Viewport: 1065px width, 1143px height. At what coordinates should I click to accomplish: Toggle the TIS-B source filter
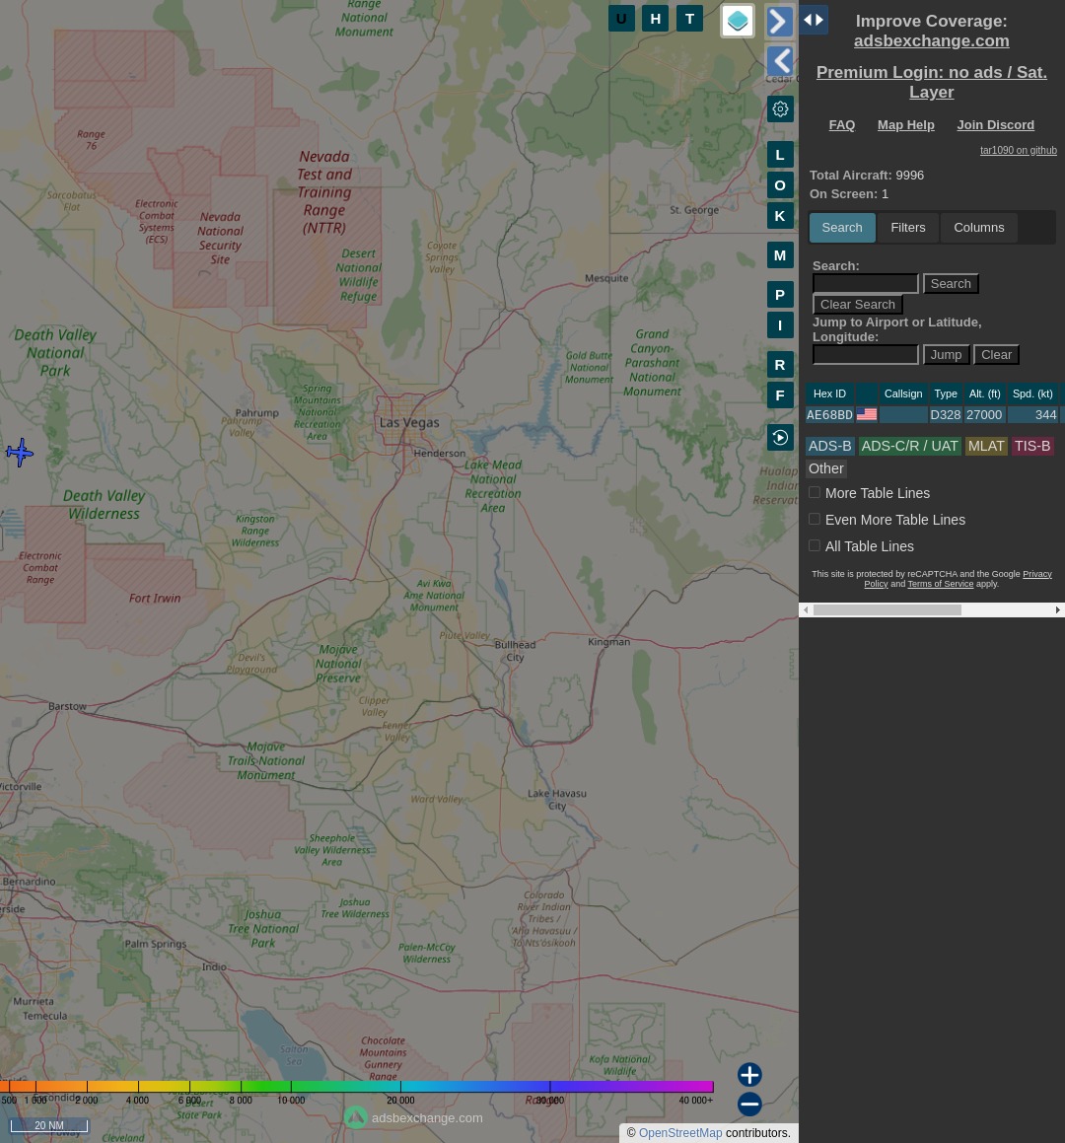1032,446
